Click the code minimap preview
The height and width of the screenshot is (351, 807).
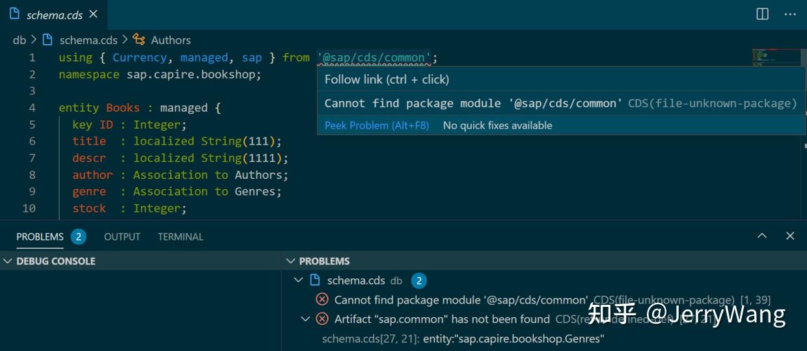point(776,58)
